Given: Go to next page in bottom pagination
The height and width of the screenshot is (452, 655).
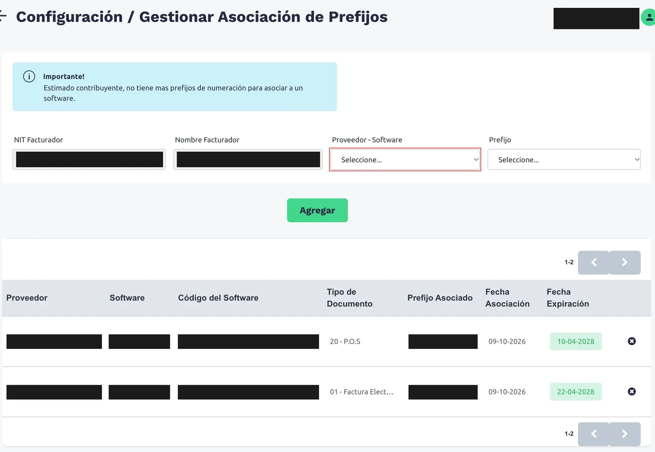Looking at the screenshot, I should pyautogui.click(x=625, y=434).
